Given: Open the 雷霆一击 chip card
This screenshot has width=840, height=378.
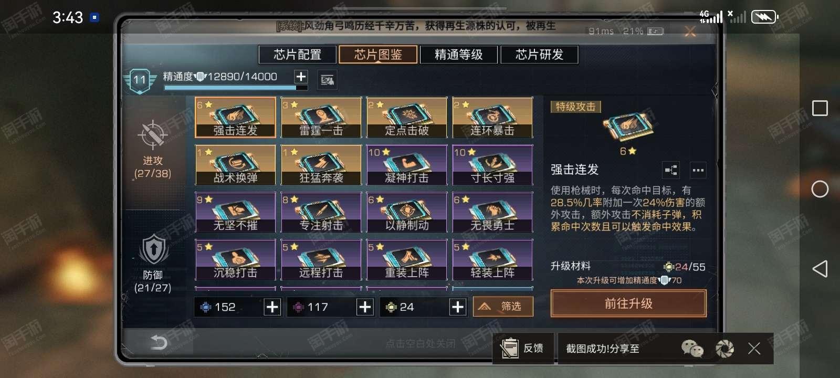Looking at the screenshot, I should click(321, 118).
